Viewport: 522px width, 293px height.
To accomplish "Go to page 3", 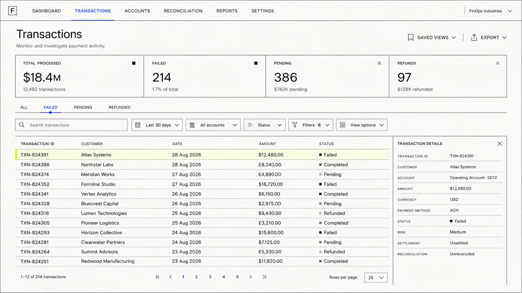I will 210,277.
